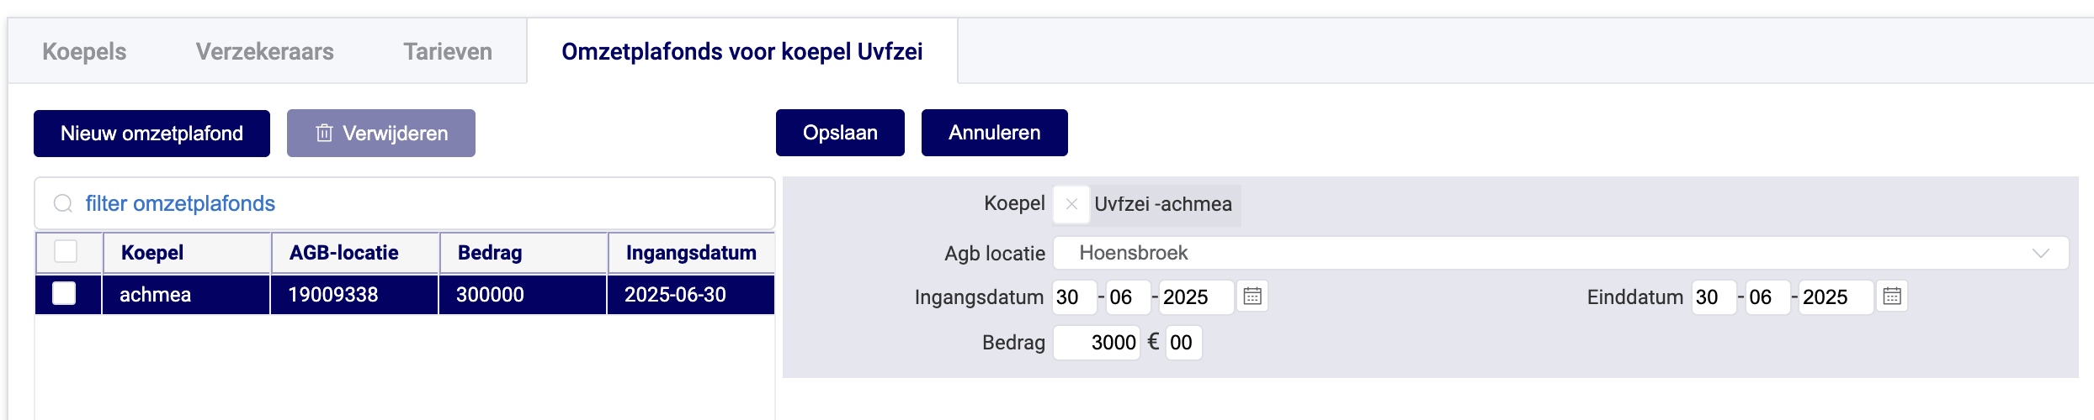Save changes with the Opslaan button
Screen dimensions: 2094x420
pos(840,133)
